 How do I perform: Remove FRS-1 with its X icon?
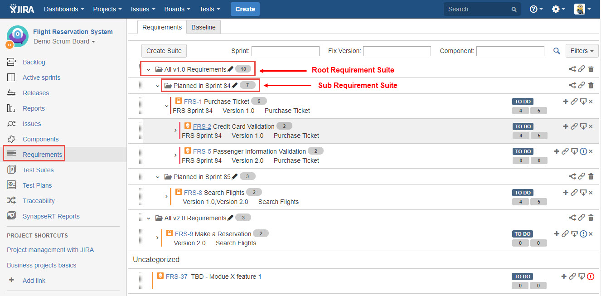click(591, 102)
